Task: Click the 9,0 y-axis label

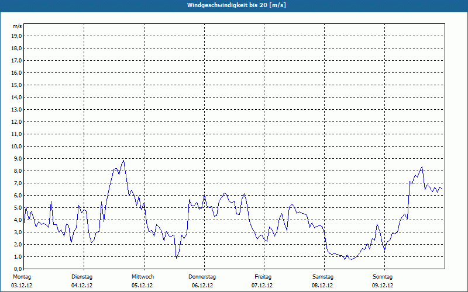Action: (18, 158)
